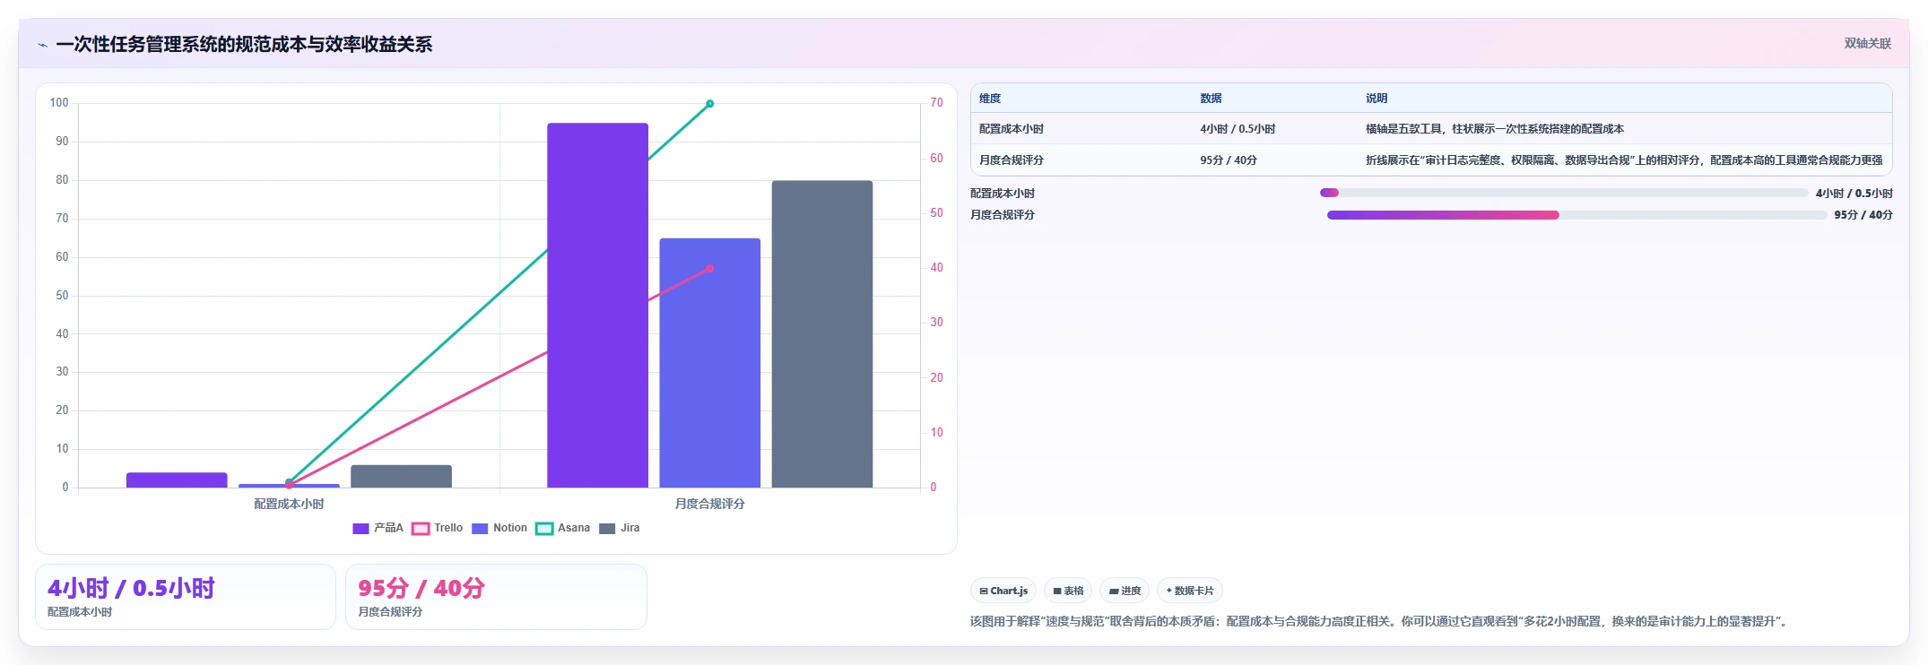
Task: Click the chart line icon beside the title
Action: click(42, 45)
